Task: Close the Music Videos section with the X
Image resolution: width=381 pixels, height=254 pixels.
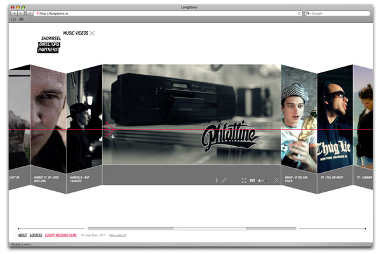Action: (92, 33)
